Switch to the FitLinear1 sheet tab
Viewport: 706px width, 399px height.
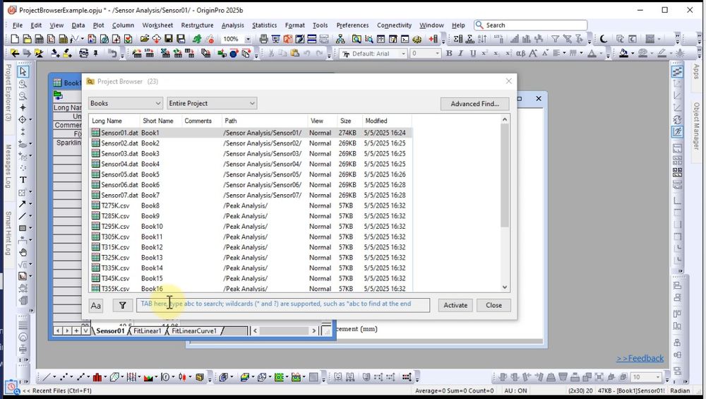click(x=147, y=330)
